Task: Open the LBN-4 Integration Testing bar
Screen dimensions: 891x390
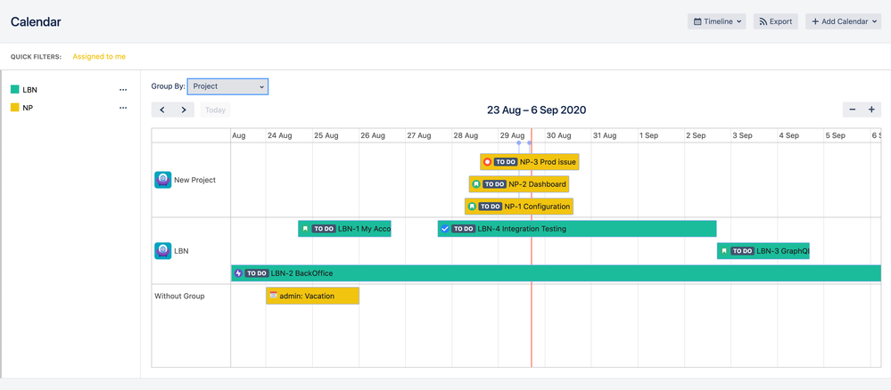Action: click(x=577, y=229)
